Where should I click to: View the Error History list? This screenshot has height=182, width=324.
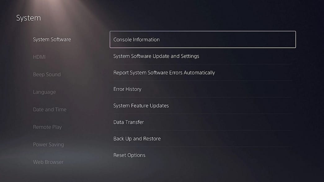[127, 89]
